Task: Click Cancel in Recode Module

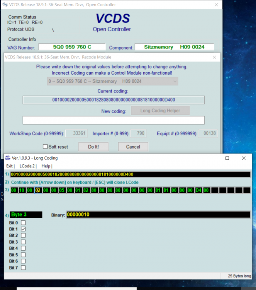Action: (133, 147)
